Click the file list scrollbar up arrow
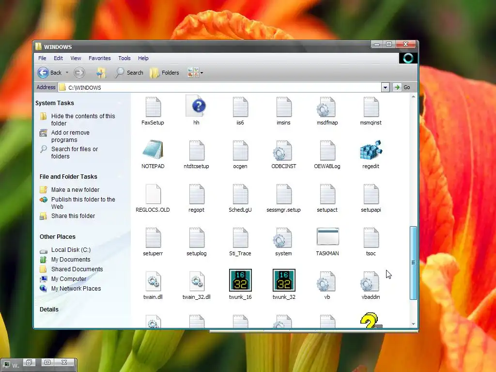This screenshot has height=372, width=496. (413, 97)
